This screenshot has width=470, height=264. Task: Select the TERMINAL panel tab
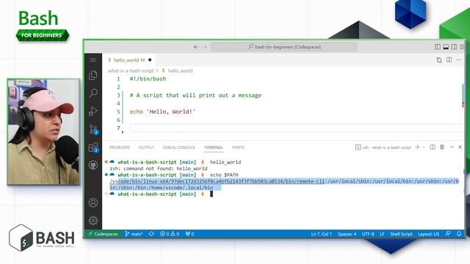point(214,147)
